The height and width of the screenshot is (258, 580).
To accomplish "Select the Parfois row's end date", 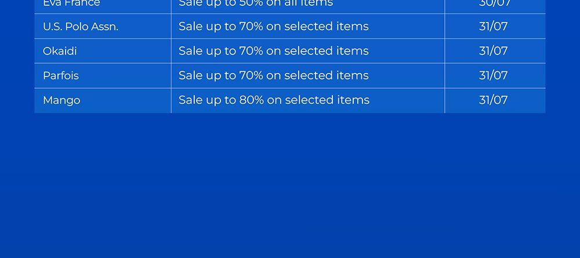I will (494, 75).
